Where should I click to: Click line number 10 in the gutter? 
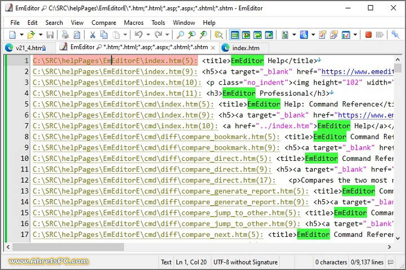pyautogui.click(x=24, y=159)
